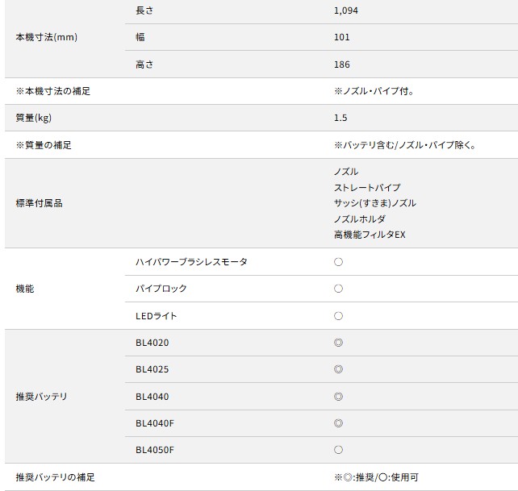Click the 幅 value 101
This screenshot has height=491, width=518.
[x=341, y=37]
